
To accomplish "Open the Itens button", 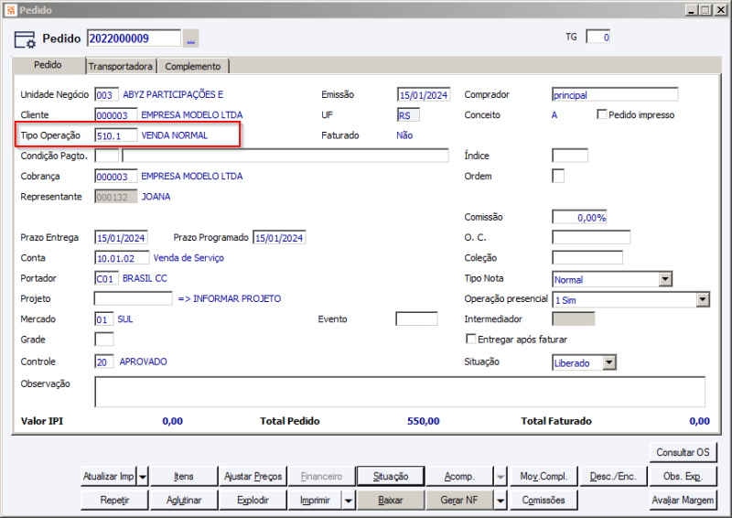I will 184,477.
